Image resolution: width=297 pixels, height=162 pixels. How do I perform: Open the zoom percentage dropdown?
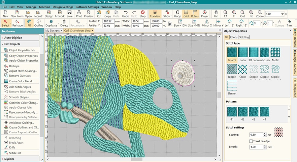(282, 14)
